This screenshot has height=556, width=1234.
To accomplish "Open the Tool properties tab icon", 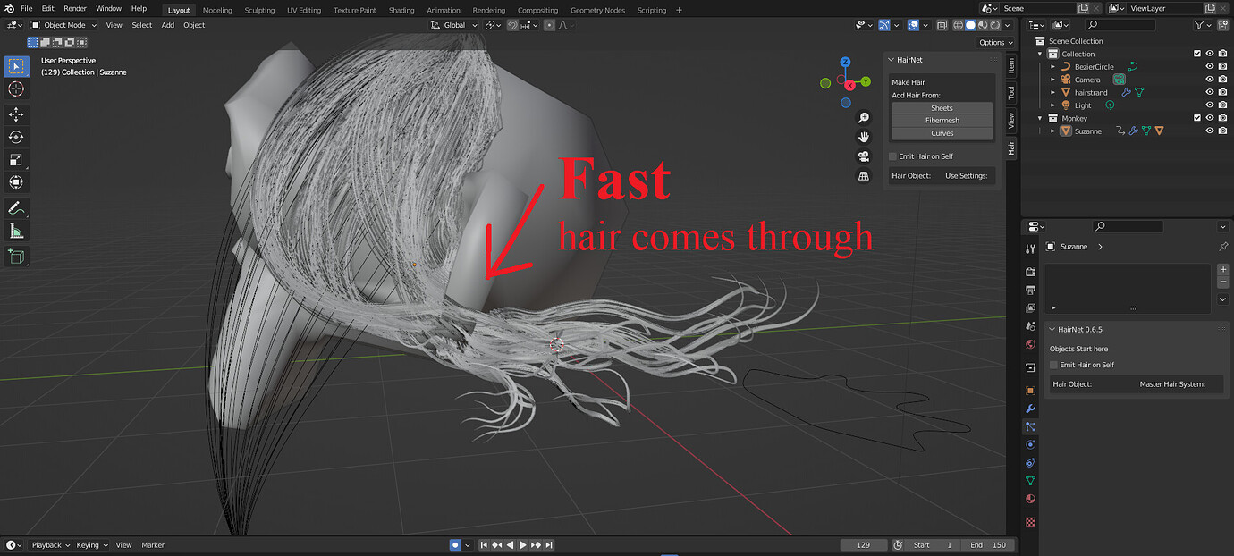I will (x=1030, y=249).
